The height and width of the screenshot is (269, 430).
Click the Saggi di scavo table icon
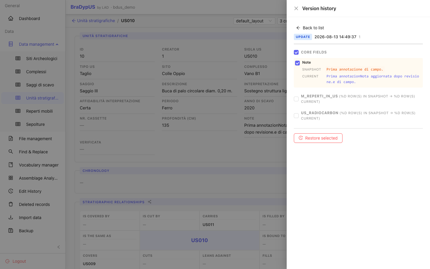click(x=18, y=85)
